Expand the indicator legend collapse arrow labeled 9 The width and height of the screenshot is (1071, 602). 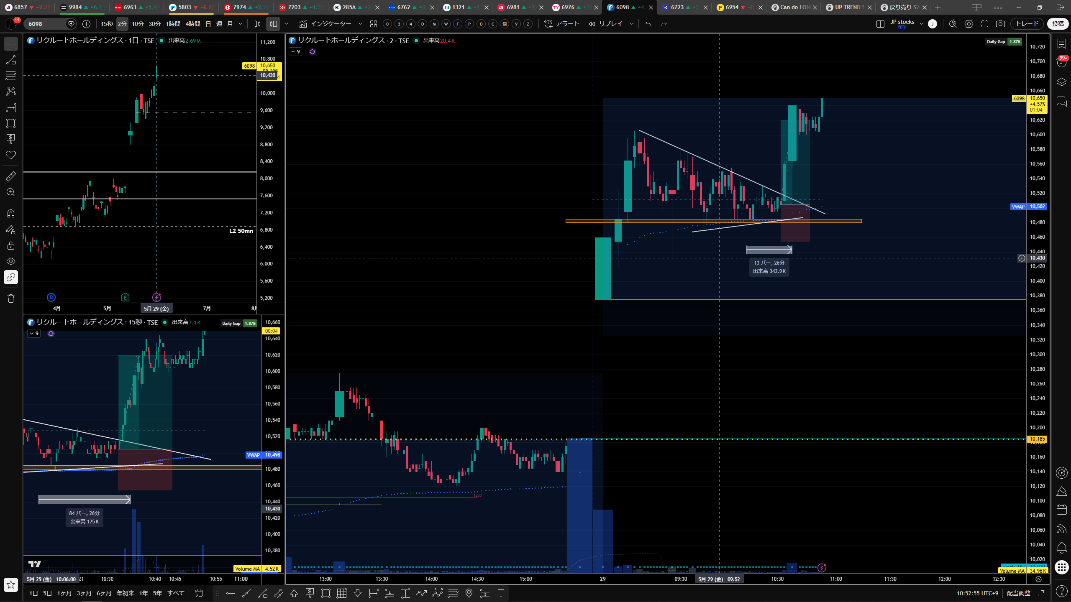tap(295, 52)
